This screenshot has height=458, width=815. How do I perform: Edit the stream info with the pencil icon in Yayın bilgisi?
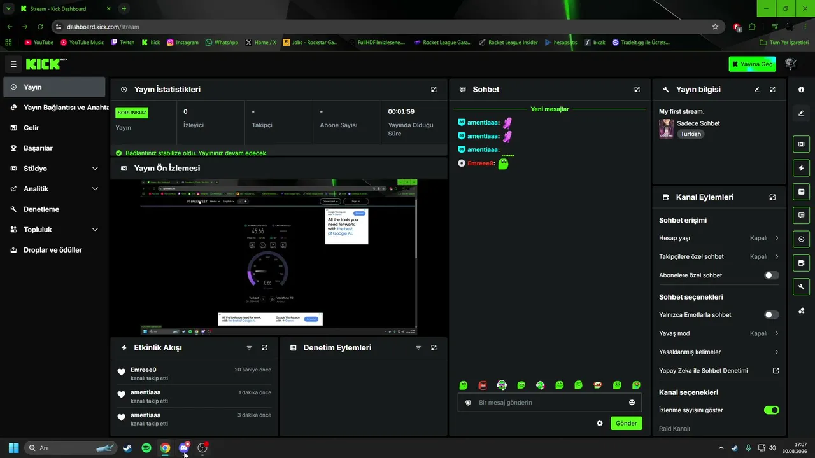[x=757, y=90]
